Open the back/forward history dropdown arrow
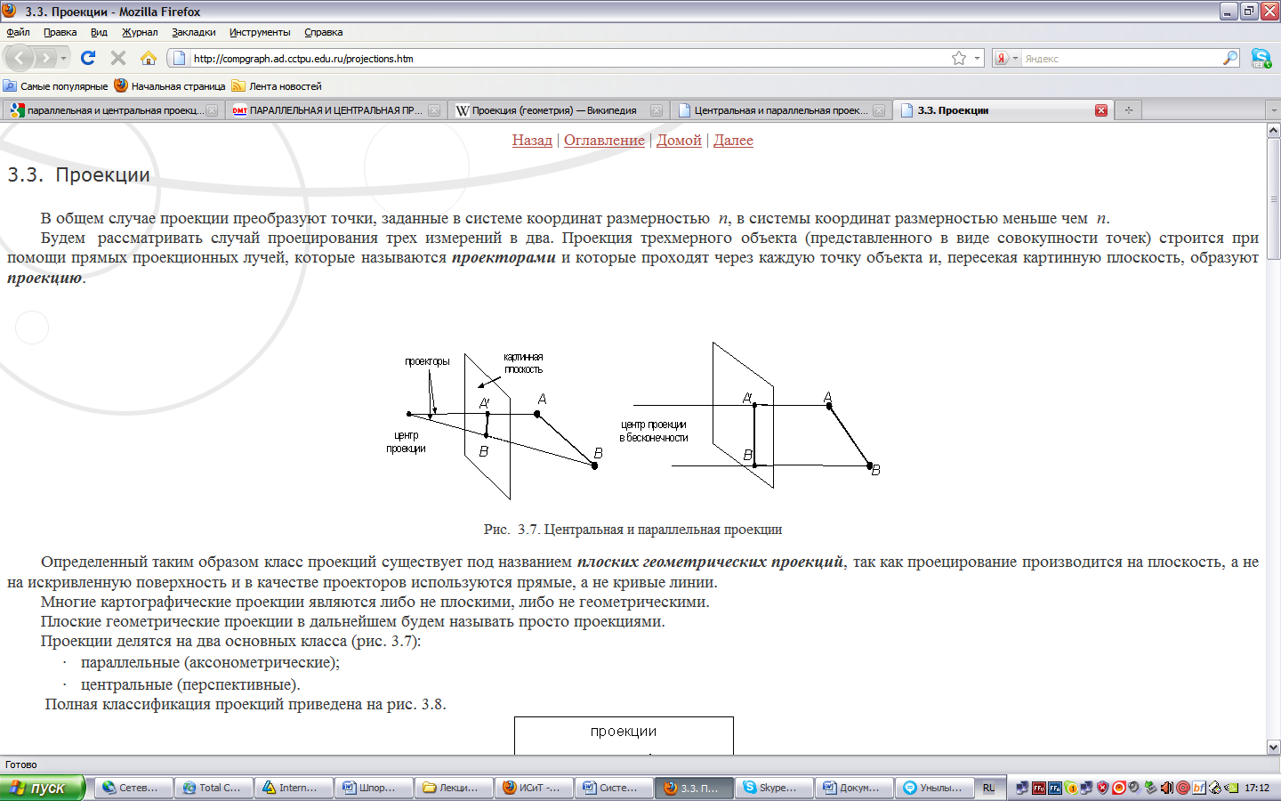Screen dimensions: 1281x801 [63, 58]
